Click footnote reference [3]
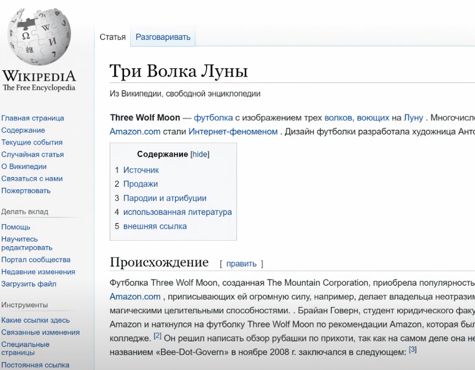The width and height of the screenshot is (475, 370). click(x=413, y=350)
